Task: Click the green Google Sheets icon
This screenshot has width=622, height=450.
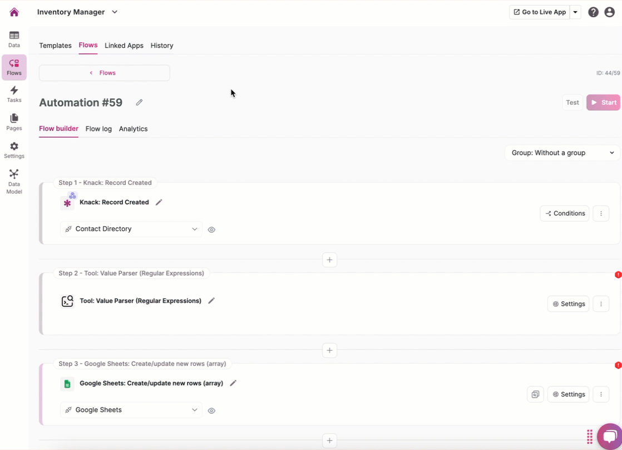Action: point(67,384)
